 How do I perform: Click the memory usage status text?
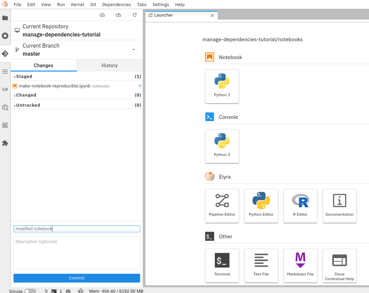pyautogui.click(x=116, y=291)
